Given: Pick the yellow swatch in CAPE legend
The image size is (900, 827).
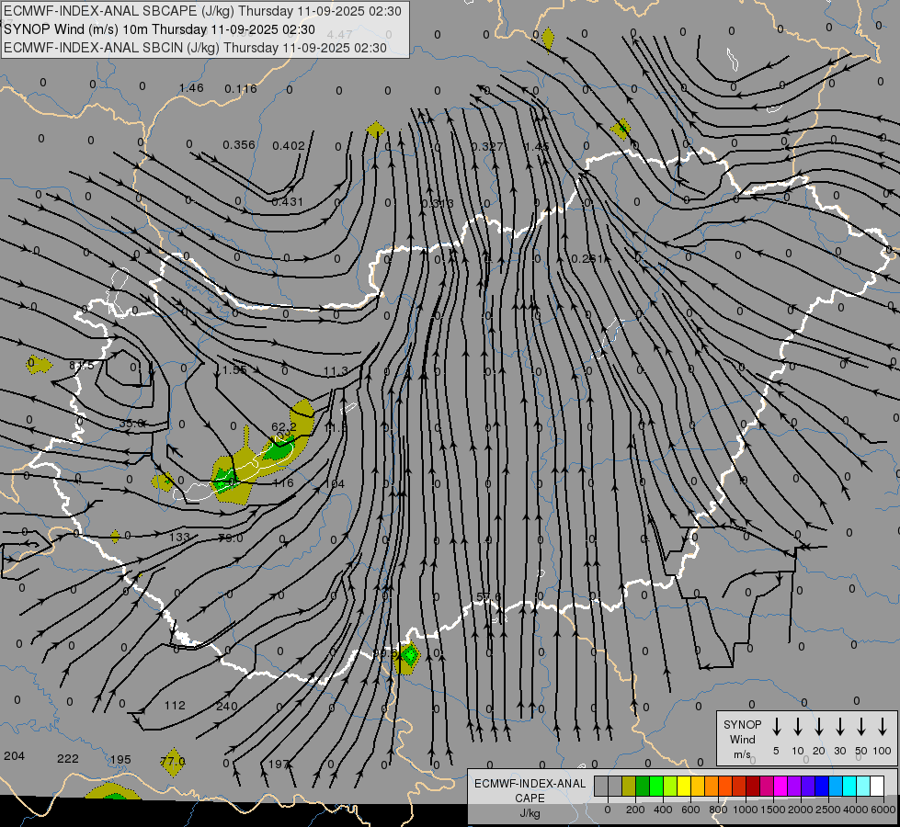Looking at the screenshot, I should coord(684,787).
